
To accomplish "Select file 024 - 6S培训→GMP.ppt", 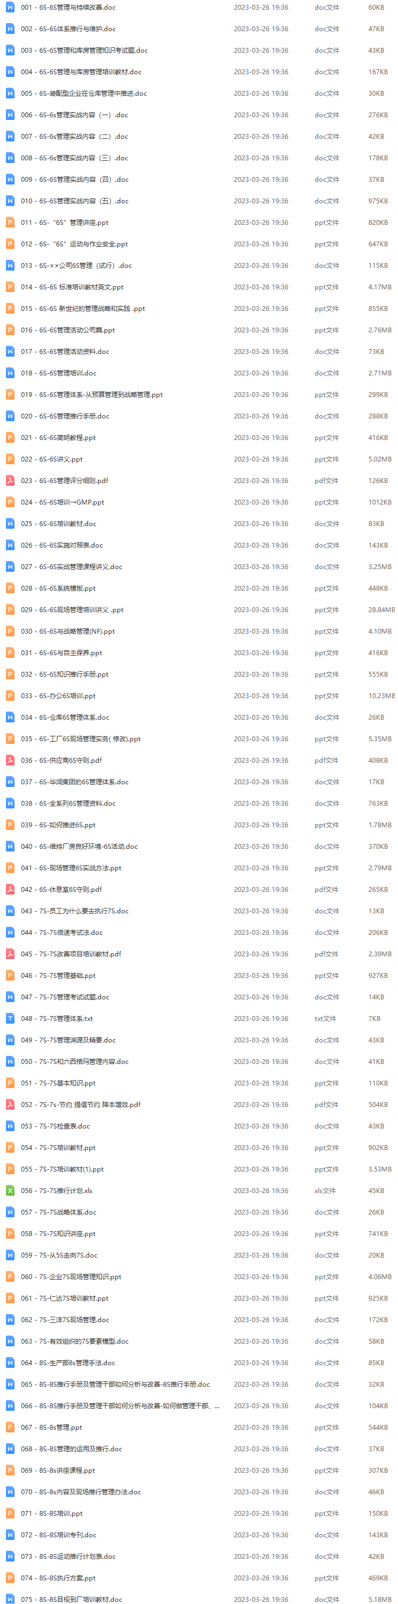I will click(x=62, y=502).
